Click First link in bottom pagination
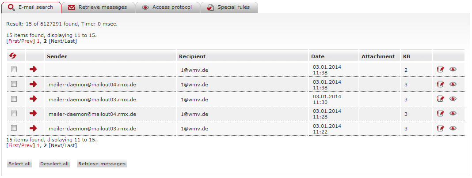Viewport: 472px width, 178px height. tap(14, 145)
